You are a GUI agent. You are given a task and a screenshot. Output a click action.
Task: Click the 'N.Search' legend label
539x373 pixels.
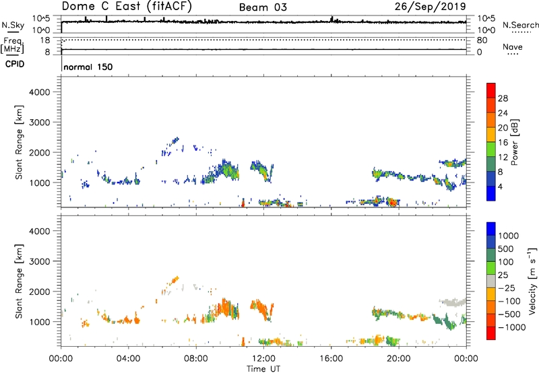click(521, 25)
